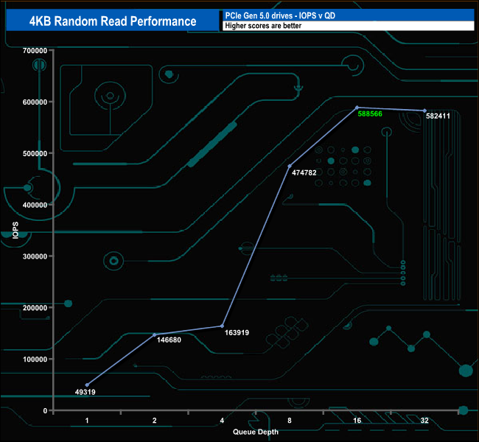
Task: Select the green 588566 peak value label
Action: pos(374,114)
